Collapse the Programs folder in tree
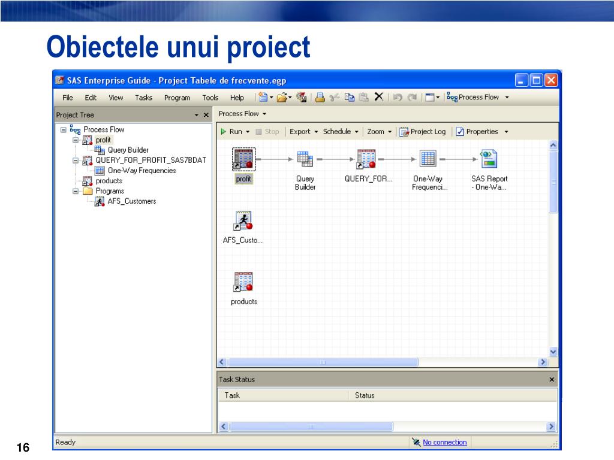Screen dimensions: 614x460 [x=76, y=191]
